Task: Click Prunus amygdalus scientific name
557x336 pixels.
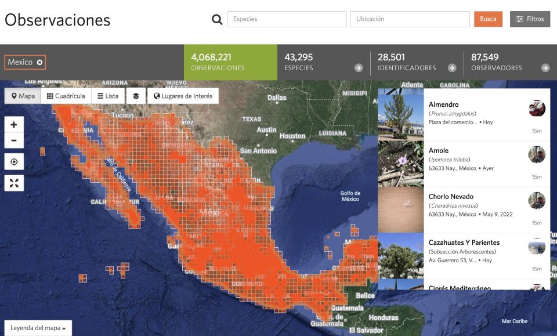Action: [x=453, y=114]
